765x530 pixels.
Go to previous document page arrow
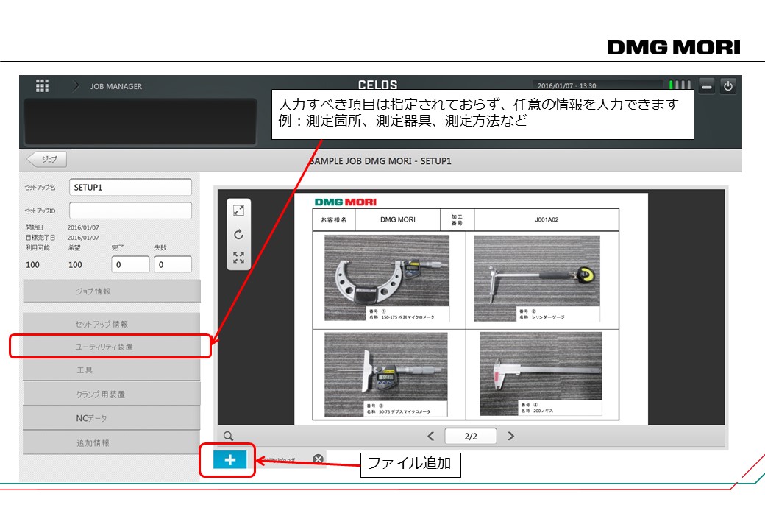click(431, 436)
